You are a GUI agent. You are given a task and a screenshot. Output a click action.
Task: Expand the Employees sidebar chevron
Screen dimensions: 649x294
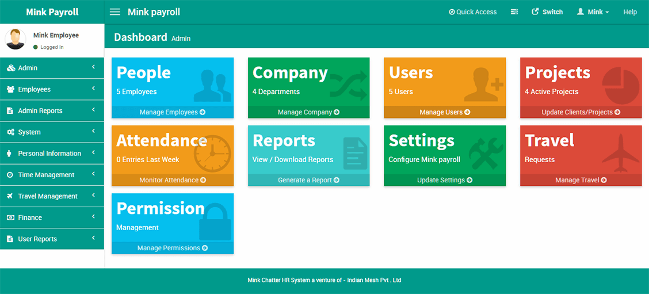[94, 89]
